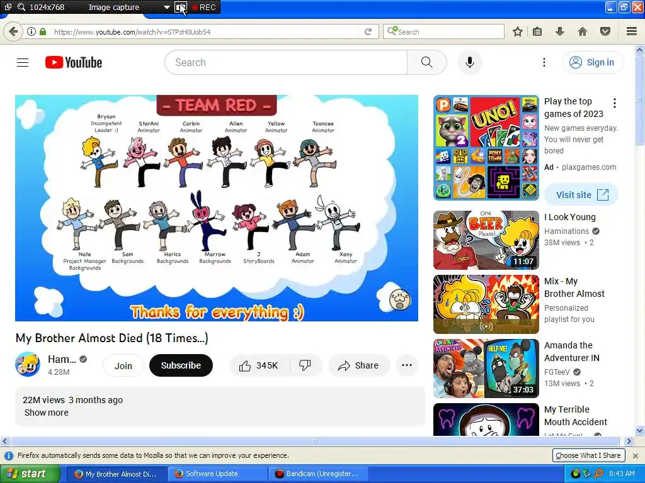Bookmark this page with the star icon
Viewport: 645px width, 483px height.
[518, 31]
